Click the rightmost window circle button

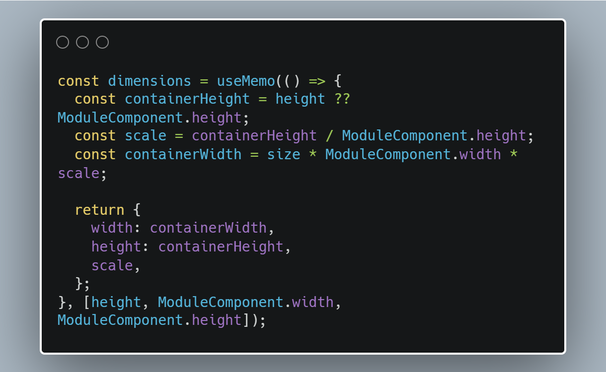(x=102, y=43)
